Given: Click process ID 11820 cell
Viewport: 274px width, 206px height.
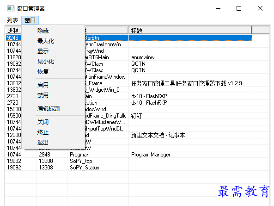Looking at the screenshot, I should click(14, 57).
